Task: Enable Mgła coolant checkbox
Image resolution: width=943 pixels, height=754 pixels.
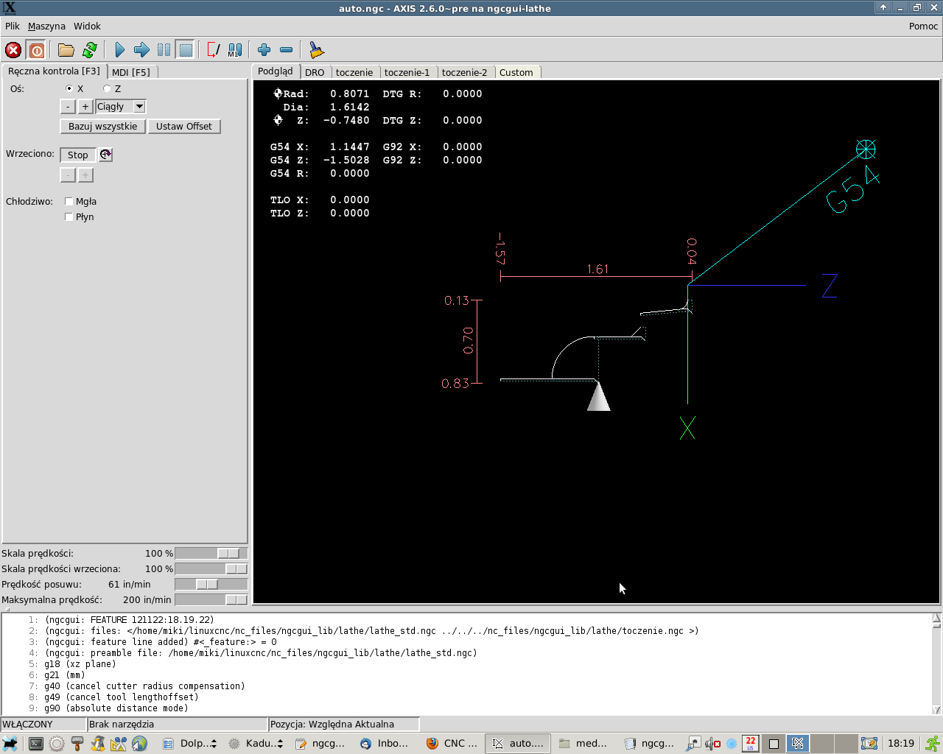Action: coord(69,201)
